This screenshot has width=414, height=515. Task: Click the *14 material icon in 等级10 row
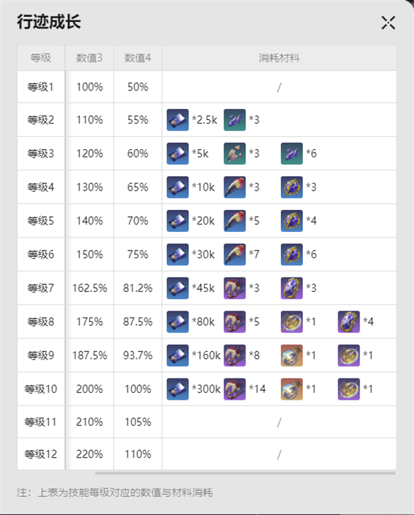tap(235, 389)
